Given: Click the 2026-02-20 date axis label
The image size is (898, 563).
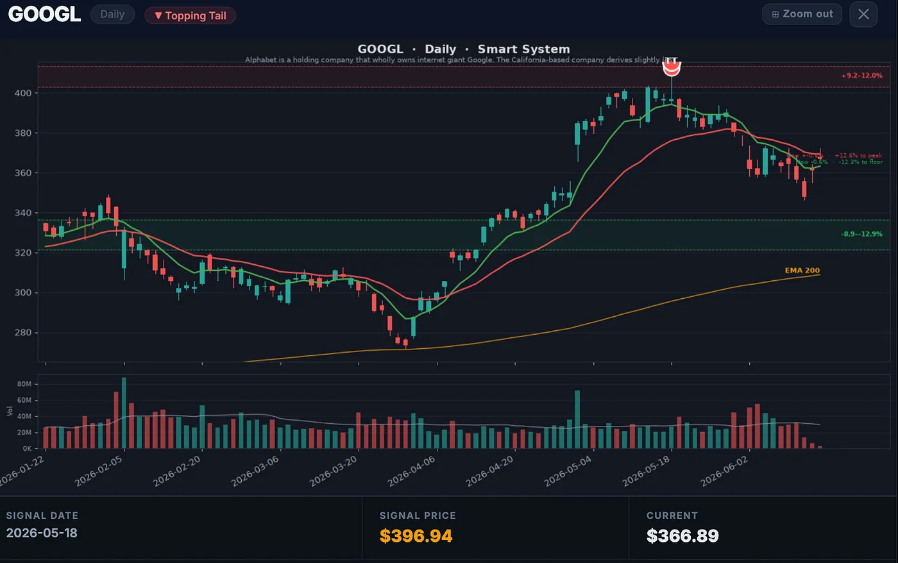Looking at the screenshot, I should (176, 471).
